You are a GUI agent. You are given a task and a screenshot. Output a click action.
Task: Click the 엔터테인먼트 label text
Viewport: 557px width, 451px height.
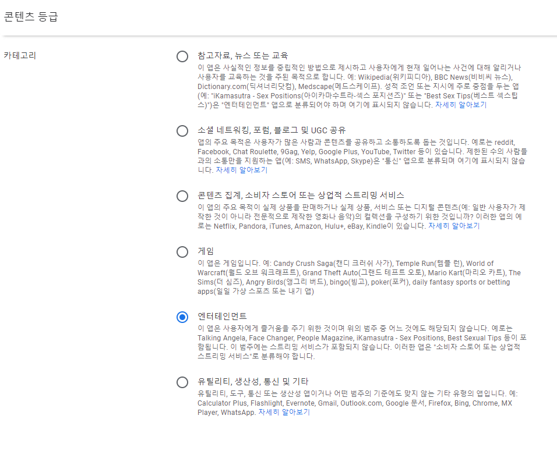click(222, 316)
